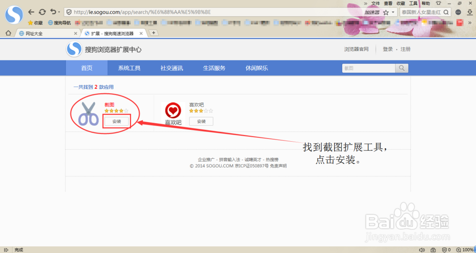Select the 扩展 - 搜狗高速浏览器 tab
This screenshot has height=253, width=476.
pos(113,33)
